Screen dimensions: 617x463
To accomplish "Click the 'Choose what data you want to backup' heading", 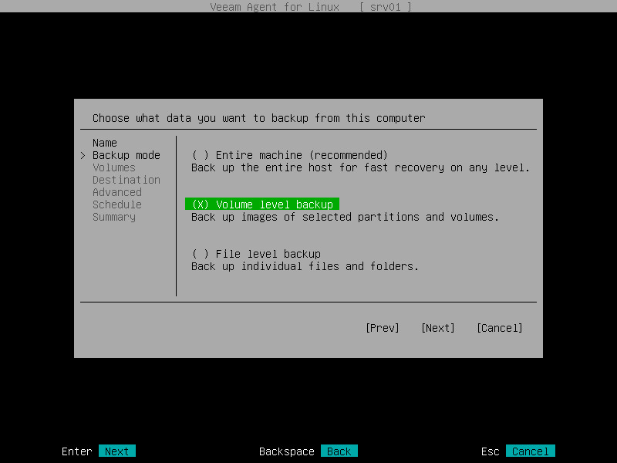I will 259,118.
